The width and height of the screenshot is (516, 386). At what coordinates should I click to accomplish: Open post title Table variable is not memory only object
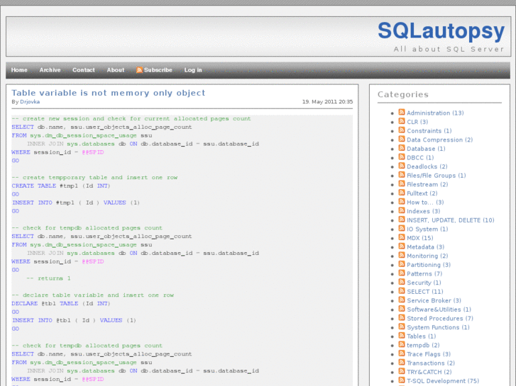109,93
